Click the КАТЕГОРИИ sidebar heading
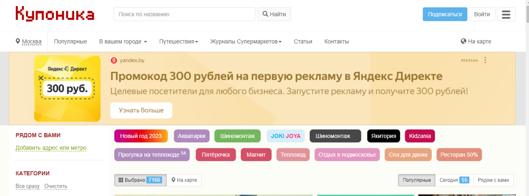This screenshot has height=196, width=529. tap(33, 174)
